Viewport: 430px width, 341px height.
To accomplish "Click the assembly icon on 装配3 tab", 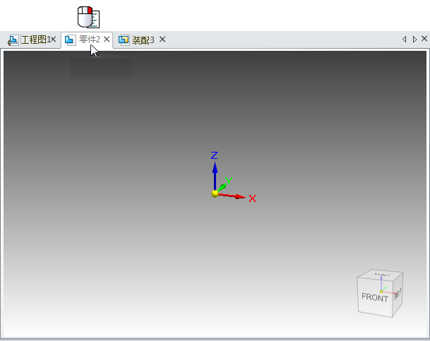I will tap(124, 40).
